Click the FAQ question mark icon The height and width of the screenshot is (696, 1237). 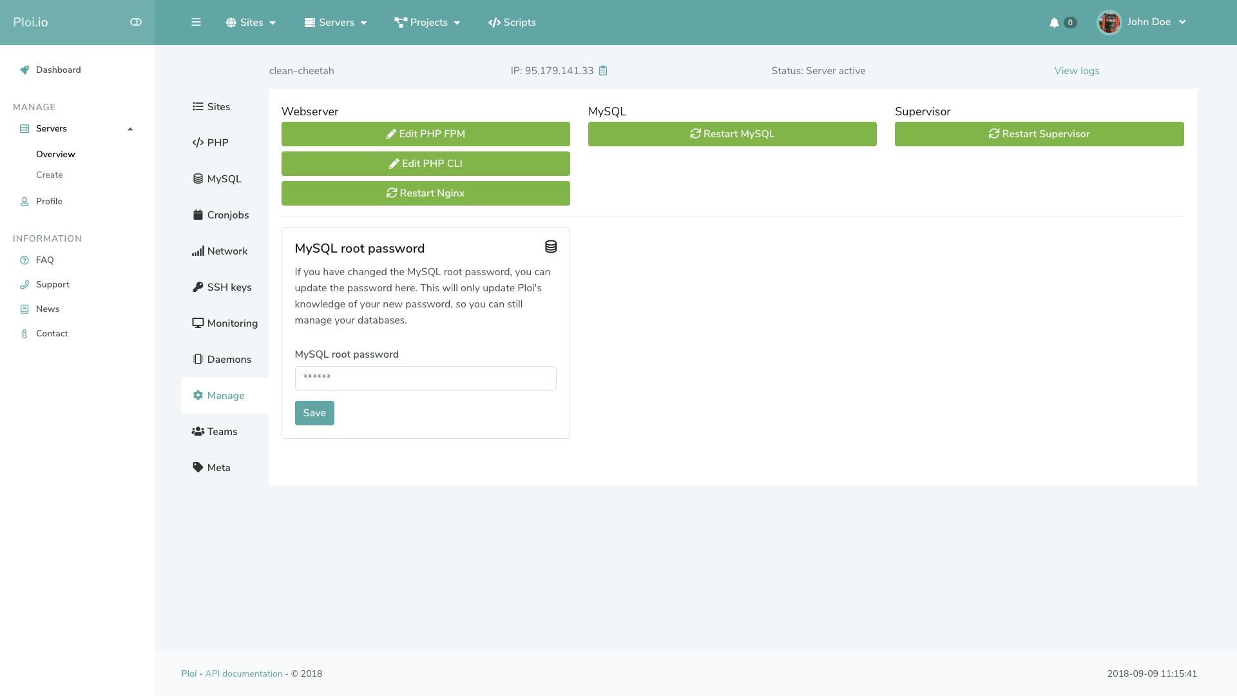coord(24,260)
